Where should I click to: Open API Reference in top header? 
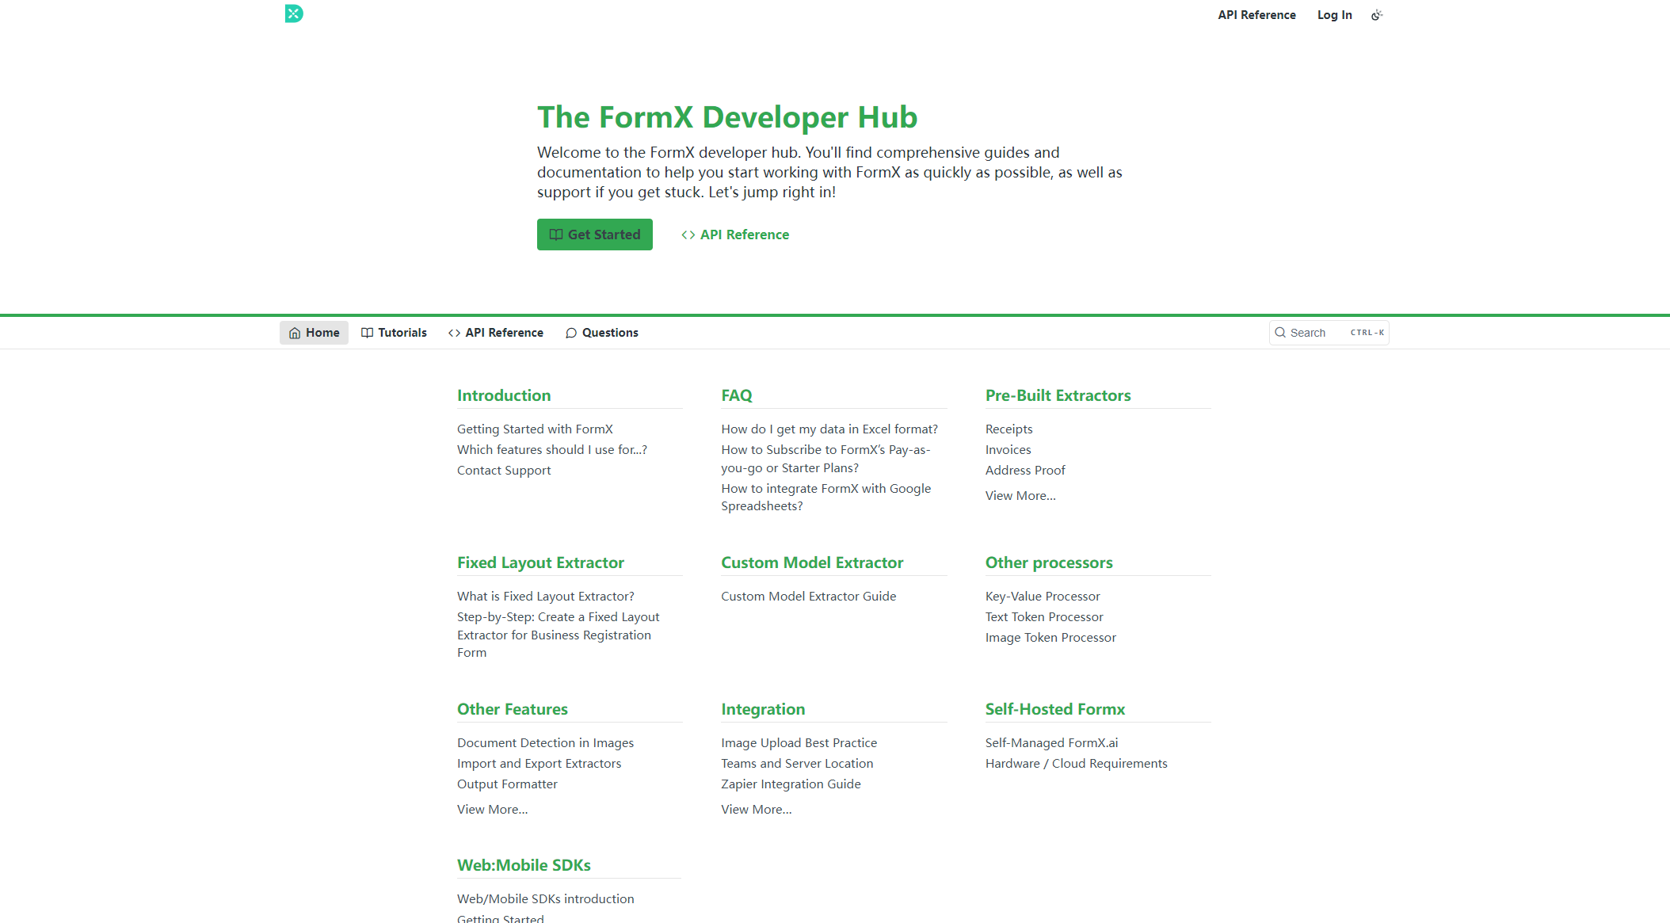click(x=1256, y=15)
